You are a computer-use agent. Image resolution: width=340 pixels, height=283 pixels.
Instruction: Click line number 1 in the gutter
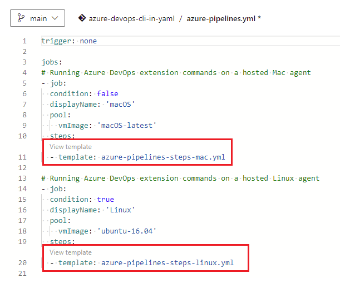click(x=24, y=41)
